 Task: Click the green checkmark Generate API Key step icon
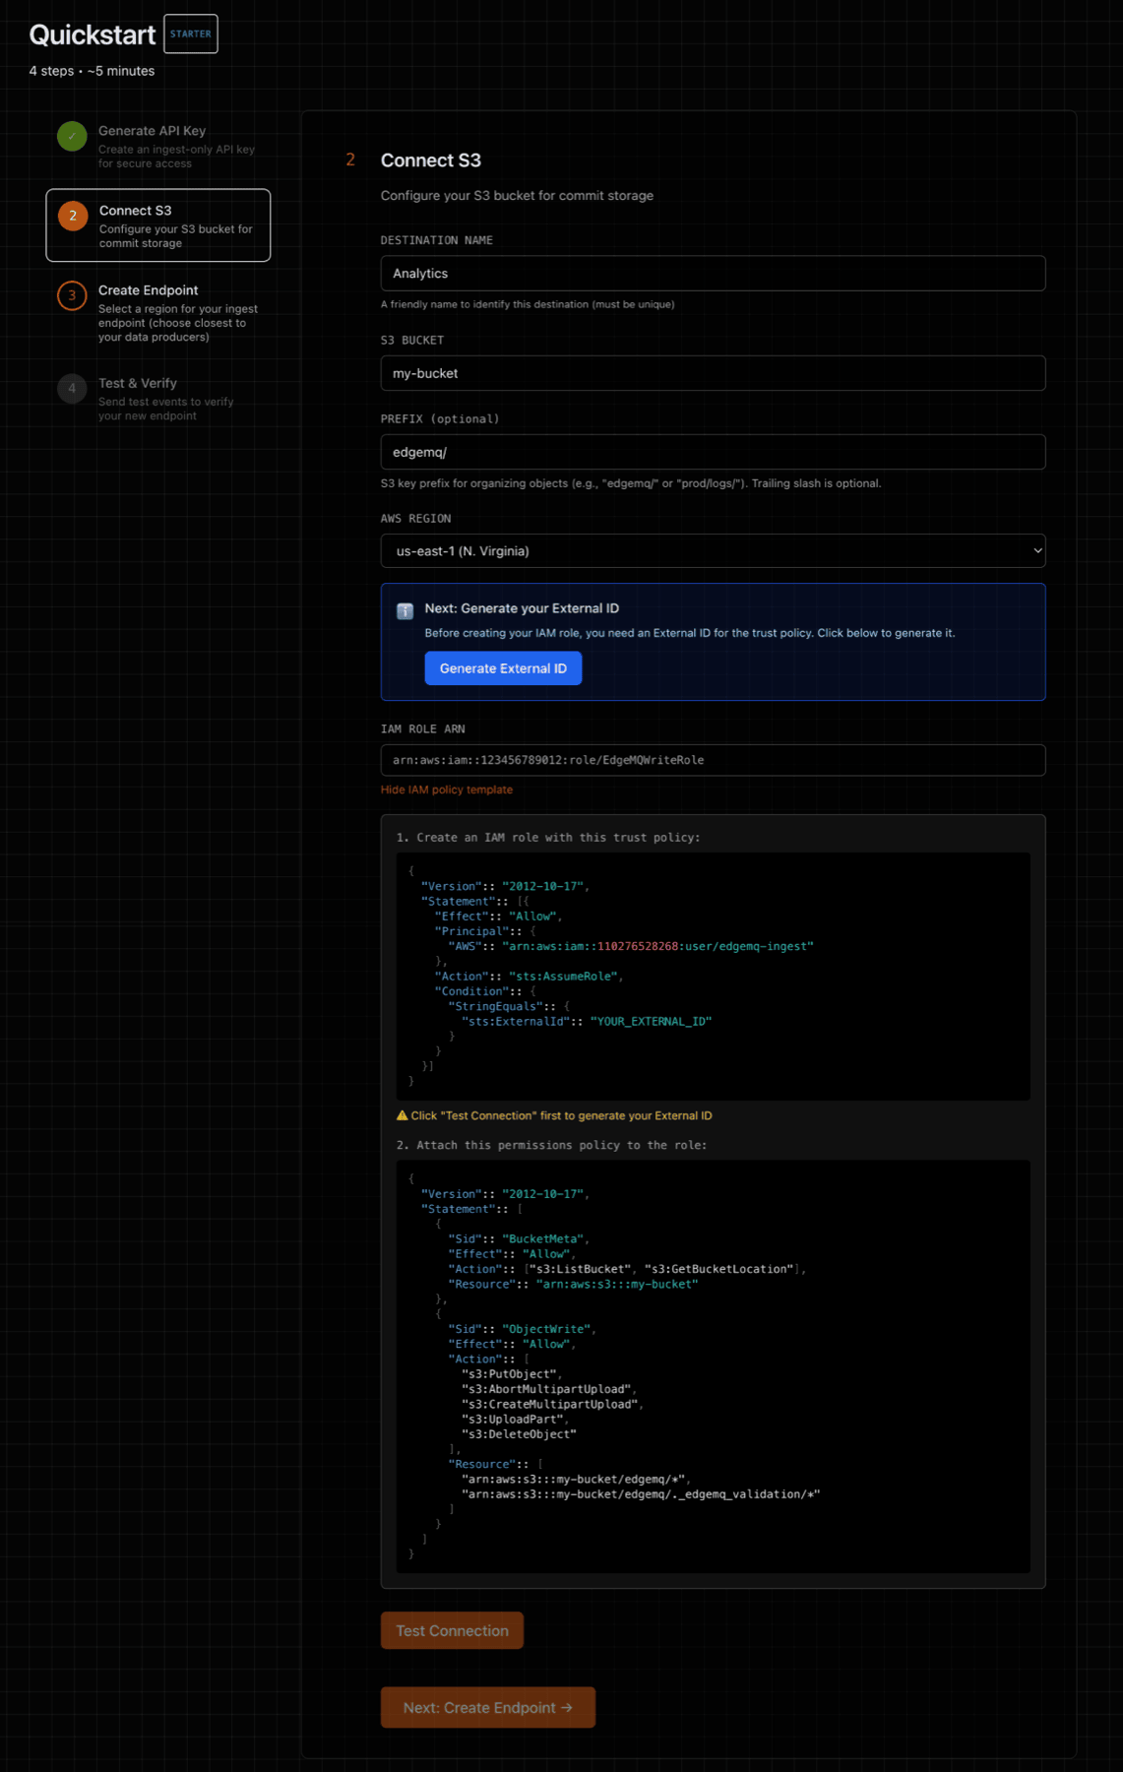(x=72, y=136)
